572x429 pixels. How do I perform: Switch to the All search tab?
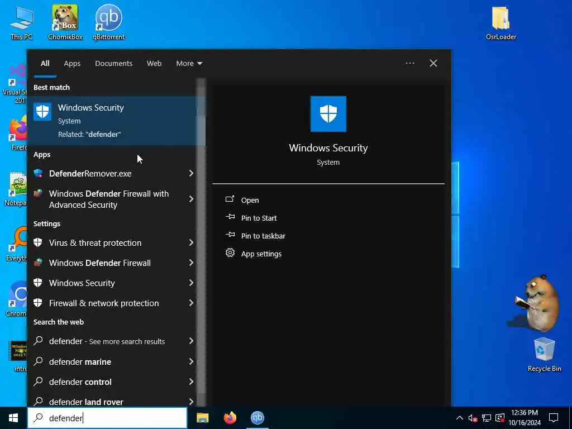(45, 64)
